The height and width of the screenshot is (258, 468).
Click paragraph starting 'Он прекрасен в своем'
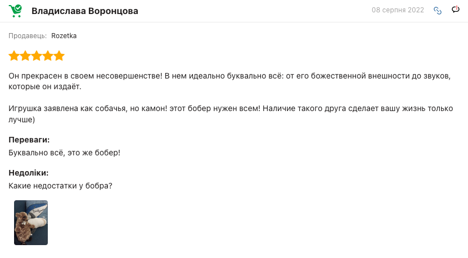(229, 81)
